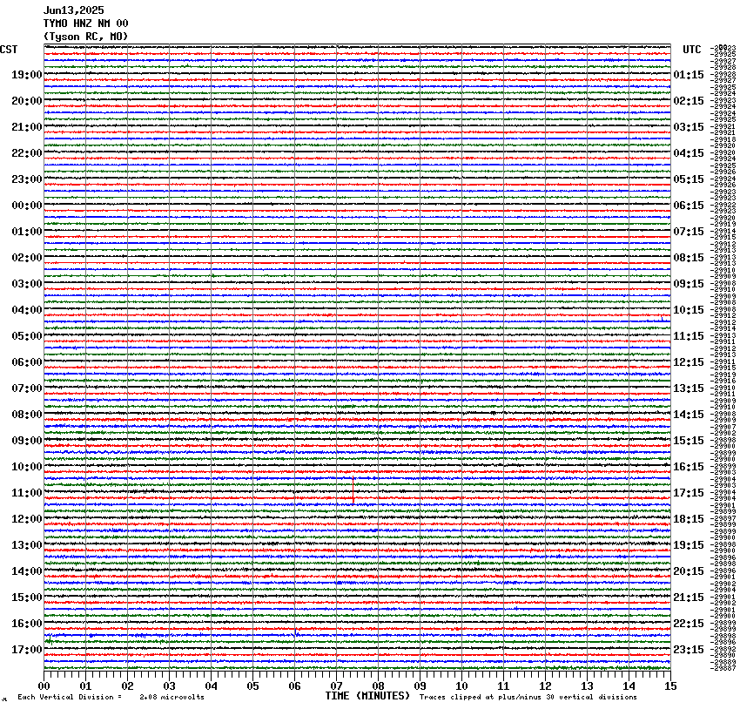This screenshot has height=709, width=740.
Task: Click the 01:15 UTC time label
Action: (689, 75)
